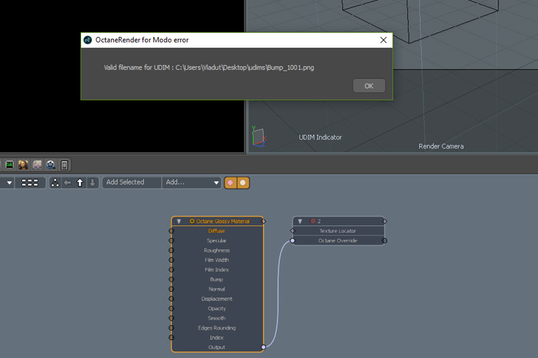The image size is (538, 358).
Task: Click the up arrow navigation icon
Action: coord(80,183)
